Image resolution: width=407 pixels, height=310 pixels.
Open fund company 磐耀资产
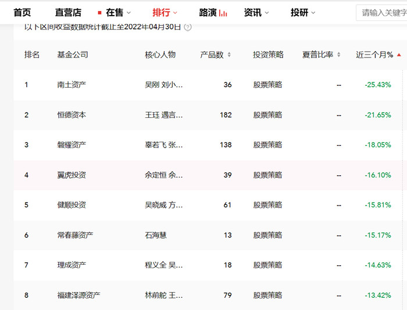(72, 145)
